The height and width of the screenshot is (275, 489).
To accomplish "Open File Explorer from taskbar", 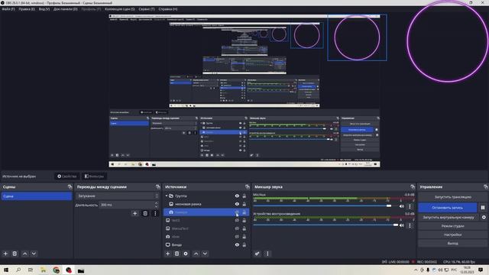I will 44,270.
